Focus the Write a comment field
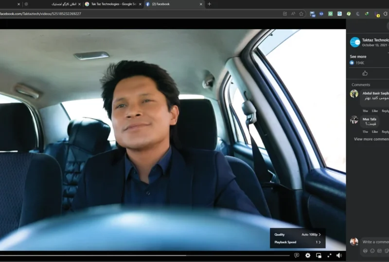This screenshot has width=389, height=262. point(375,242)
